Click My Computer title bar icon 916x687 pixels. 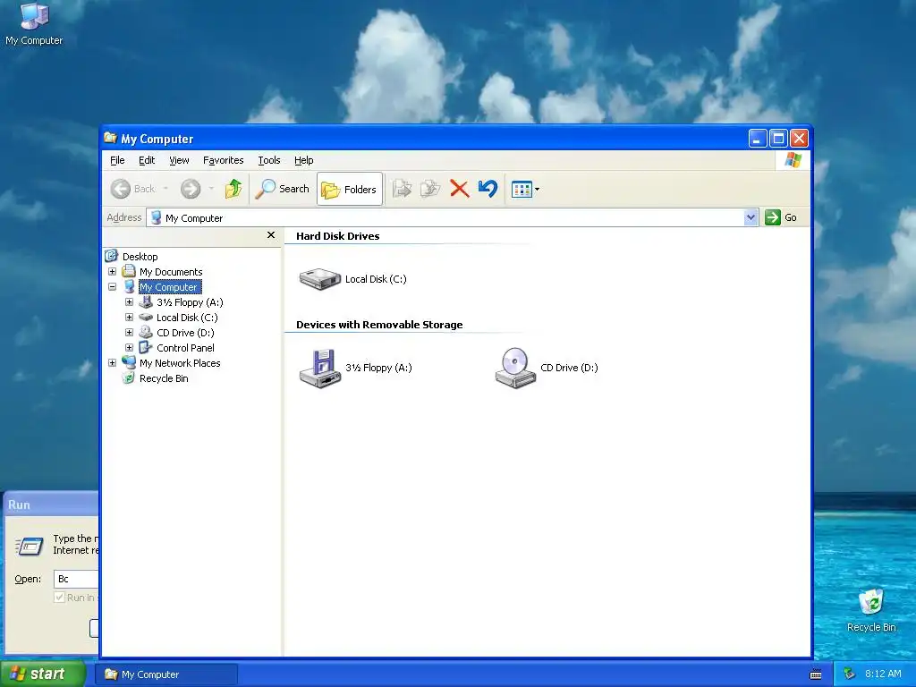[110, 139]
